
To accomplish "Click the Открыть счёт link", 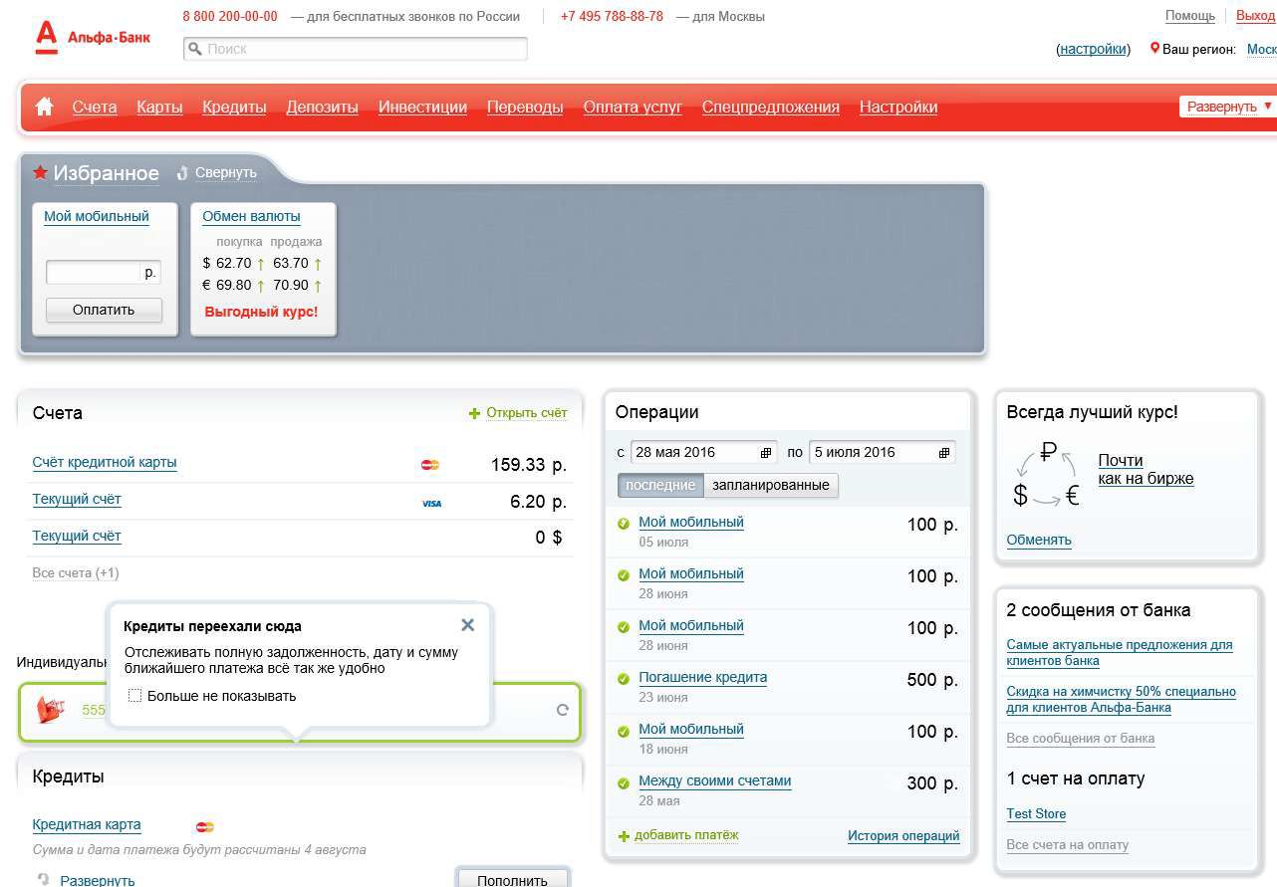I will (x=527, y=413).
